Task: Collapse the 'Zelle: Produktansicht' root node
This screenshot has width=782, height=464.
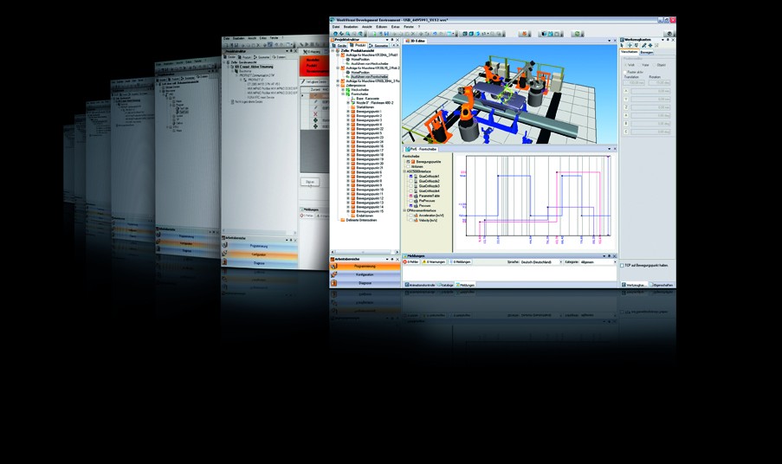Action: pyautogui.click(x=333, y=51)
